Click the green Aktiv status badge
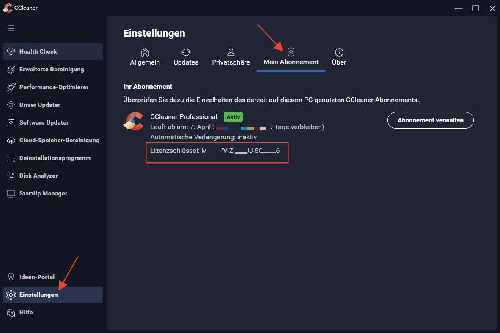The width and height of the screenshot is (500, 333). (x=233, y=117)
